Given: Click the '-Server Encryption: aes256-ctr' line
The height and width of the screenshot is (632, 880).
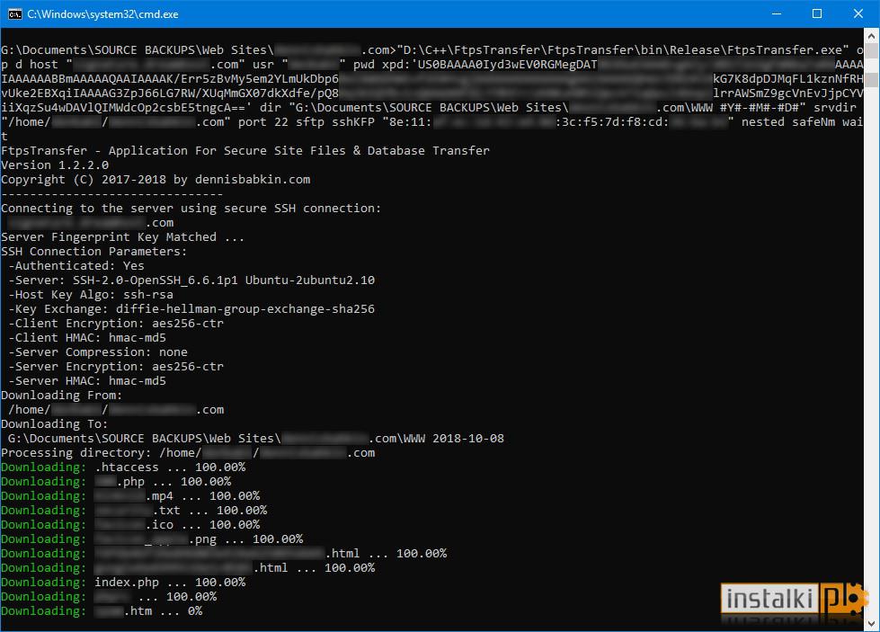Looking at the screenshot, I should point(116,367).
